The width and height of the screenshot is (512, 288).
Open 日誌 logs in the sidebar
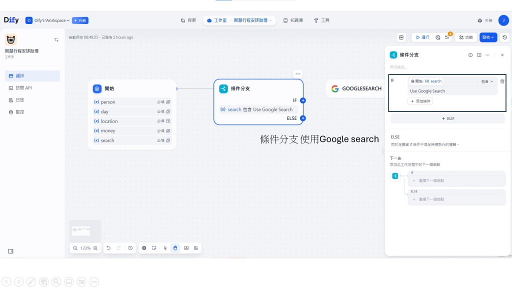point(32,100)
